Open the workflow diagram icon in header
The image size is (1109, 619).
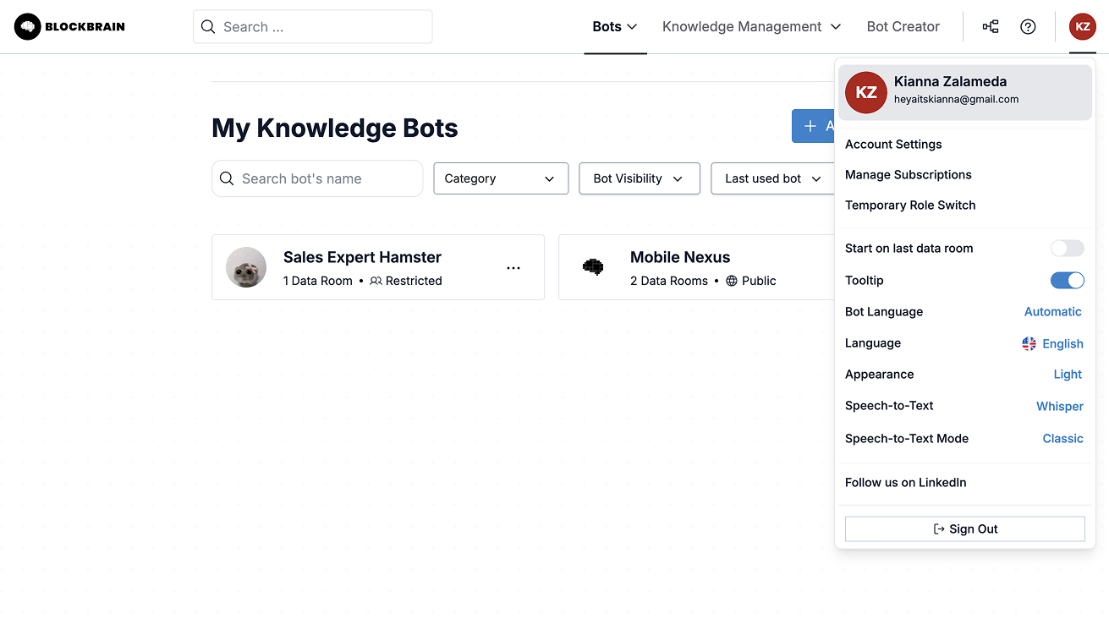[x=990, y=27]
